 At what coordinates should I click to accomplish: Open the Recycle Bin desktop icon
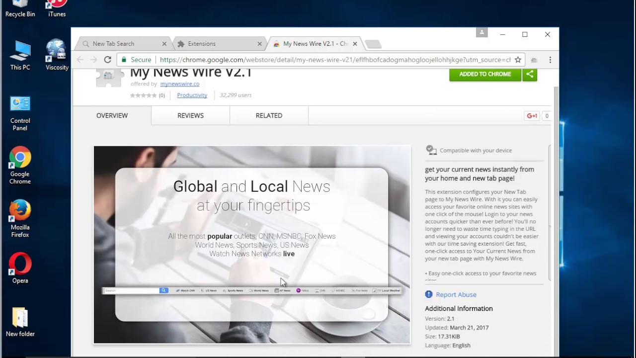20,9
